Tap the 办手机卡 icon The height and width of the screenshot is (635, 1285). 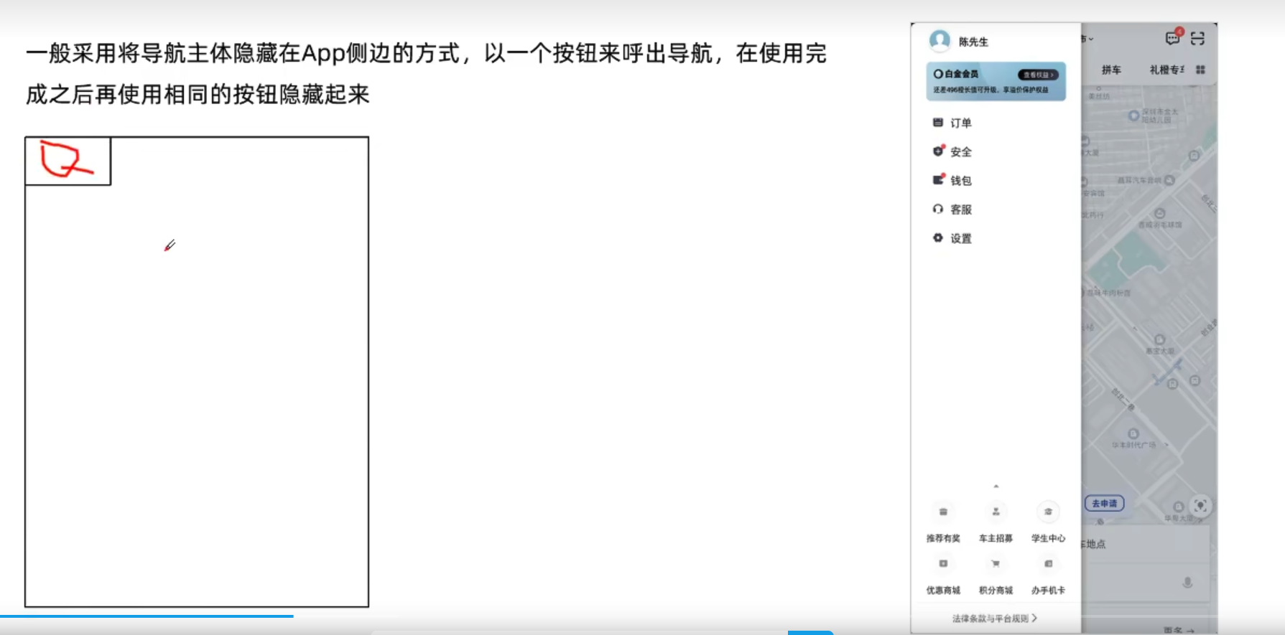(1048, 564)
